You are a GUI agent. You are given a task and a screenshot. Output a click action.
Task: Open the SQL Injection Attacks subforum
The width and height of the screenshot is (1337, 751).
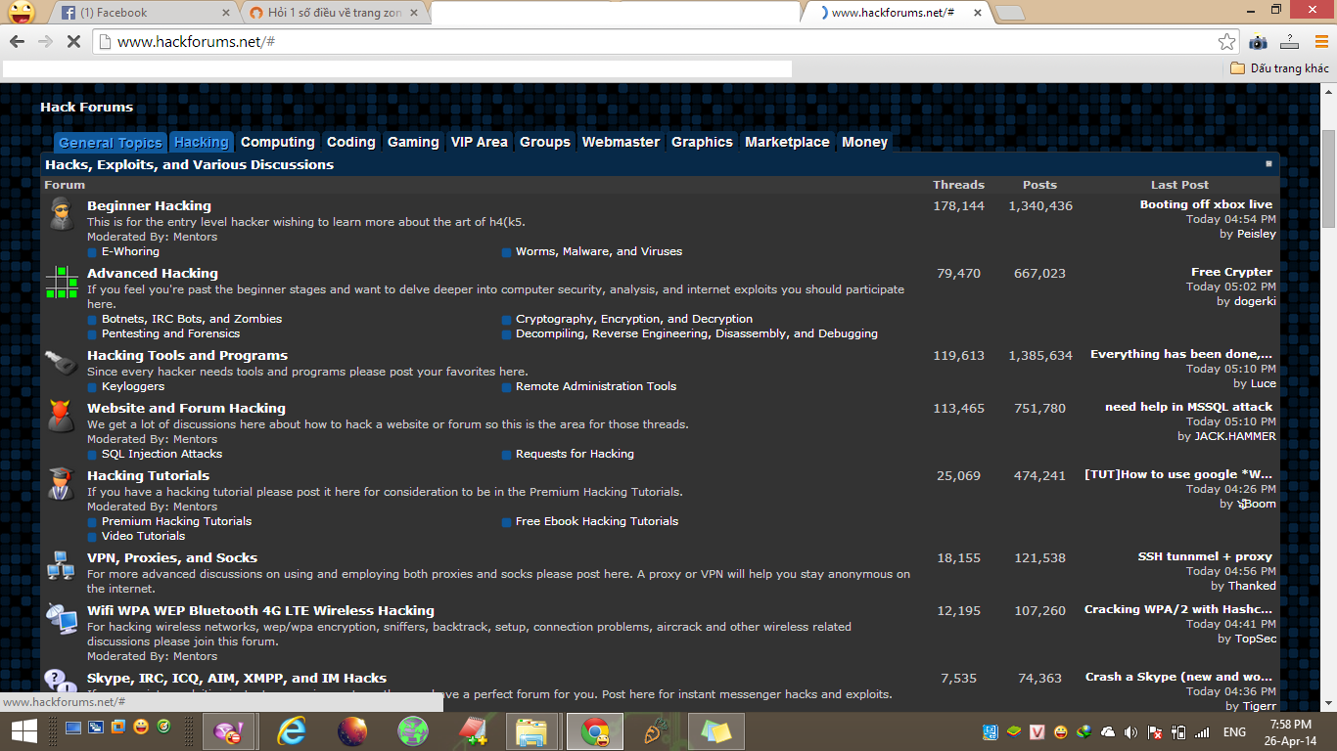pyautogui.click(x=161, y=454)
